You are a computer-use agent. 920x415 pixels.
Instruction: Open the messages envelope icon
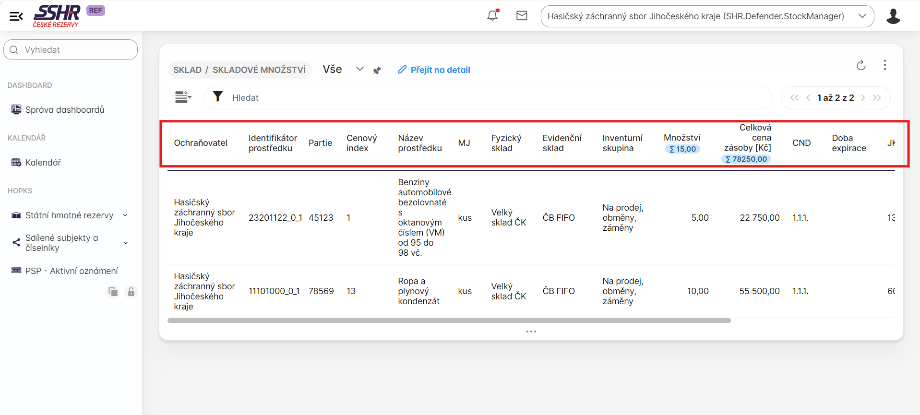tap(522, 16)
